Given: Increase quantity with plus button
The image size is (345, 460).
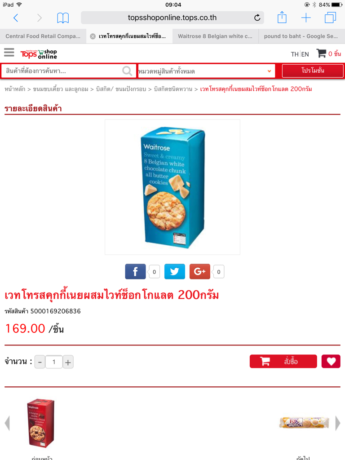Looking at the screenshot, I should point(68,362).
